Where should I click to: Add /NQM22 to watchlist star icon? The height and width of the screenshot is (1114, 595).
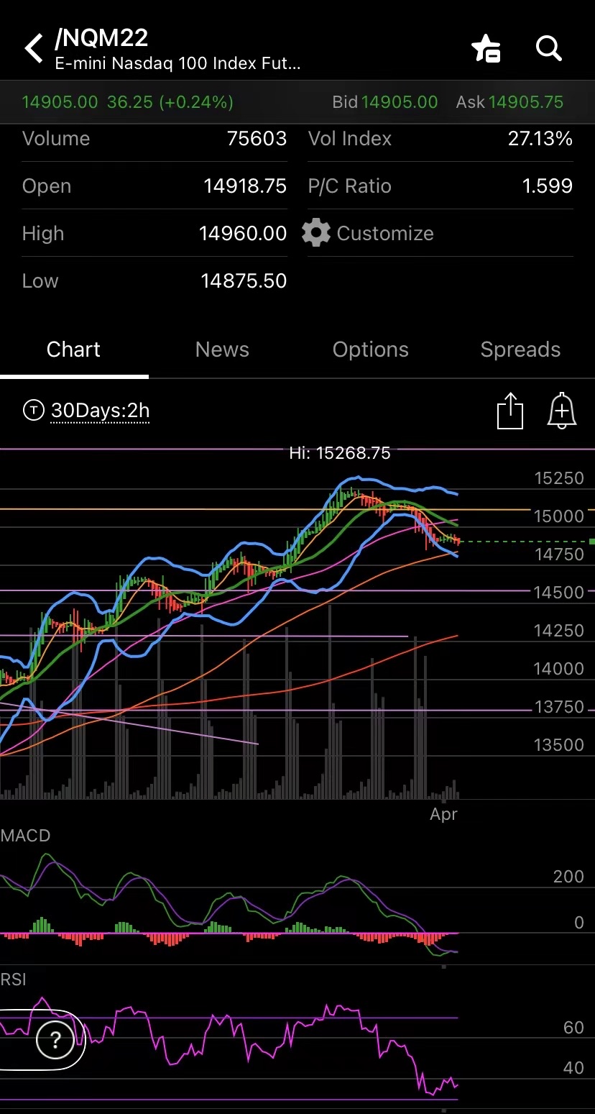coord(486,49)
